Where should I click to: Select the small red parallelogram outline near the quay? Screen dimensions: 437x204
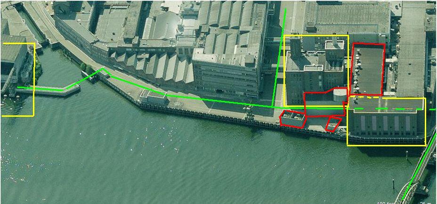pyautogui.click(x=333, y=124)
